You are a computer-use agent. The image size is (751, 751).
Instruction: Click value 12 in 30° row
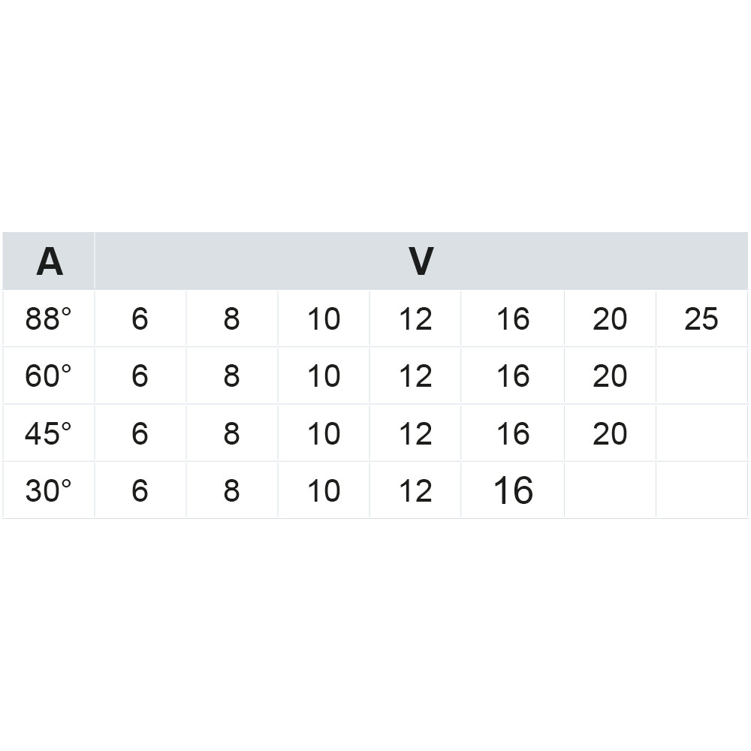pos(415,490)
